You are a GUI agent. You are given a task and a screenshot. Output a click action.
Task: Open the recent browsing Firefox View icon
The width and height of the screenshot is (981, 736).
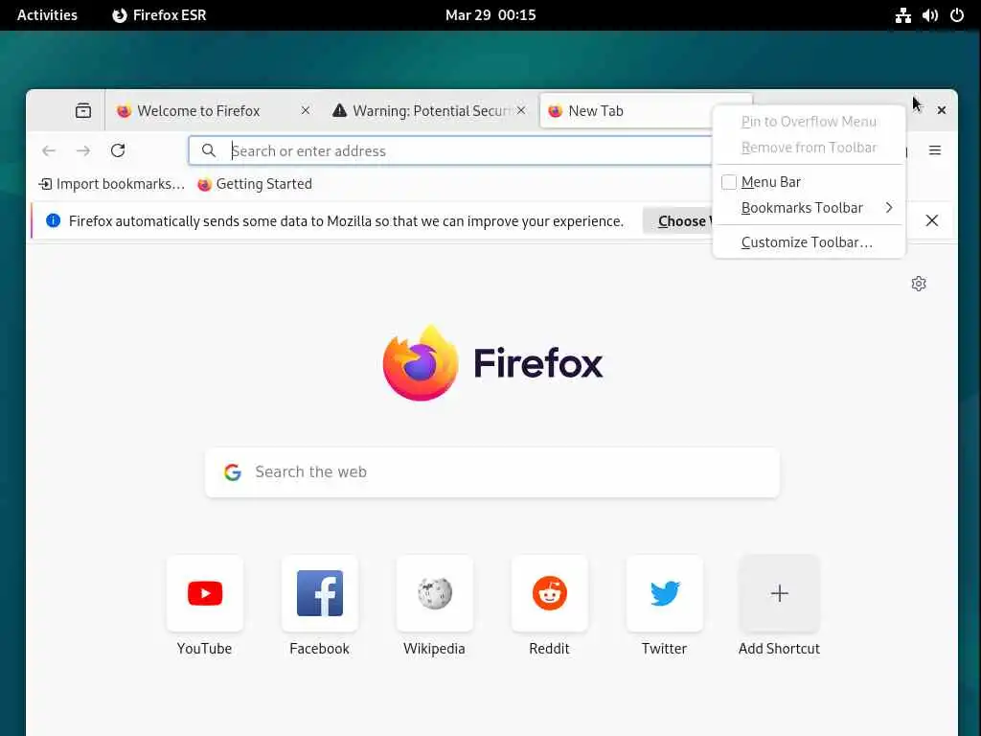click(83, 111)
